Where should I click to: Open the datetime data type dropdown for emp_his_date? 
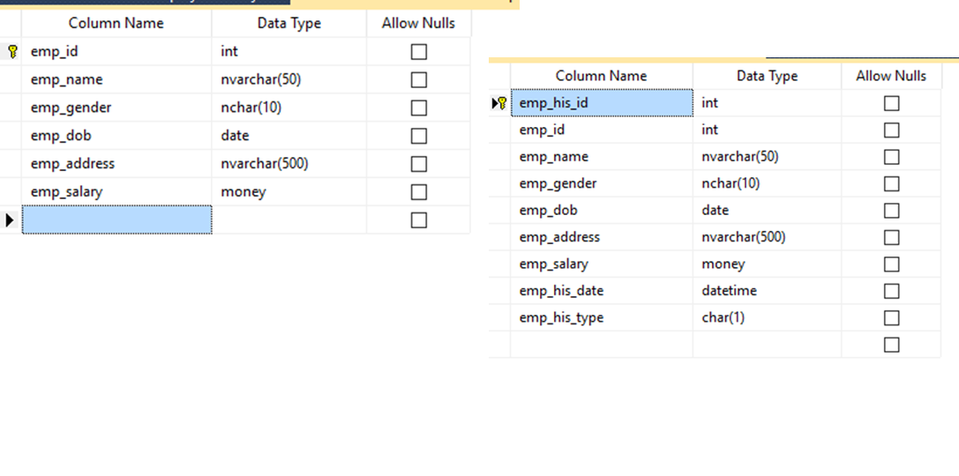767,291
